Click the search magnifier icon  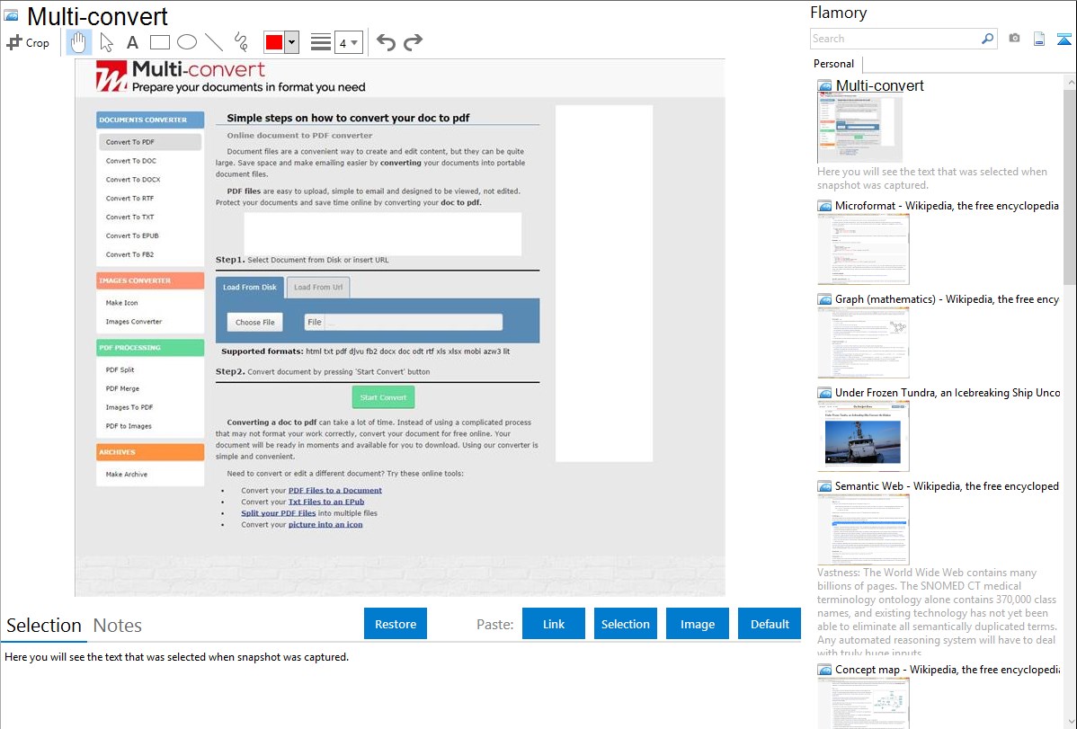tap(987, 39)
